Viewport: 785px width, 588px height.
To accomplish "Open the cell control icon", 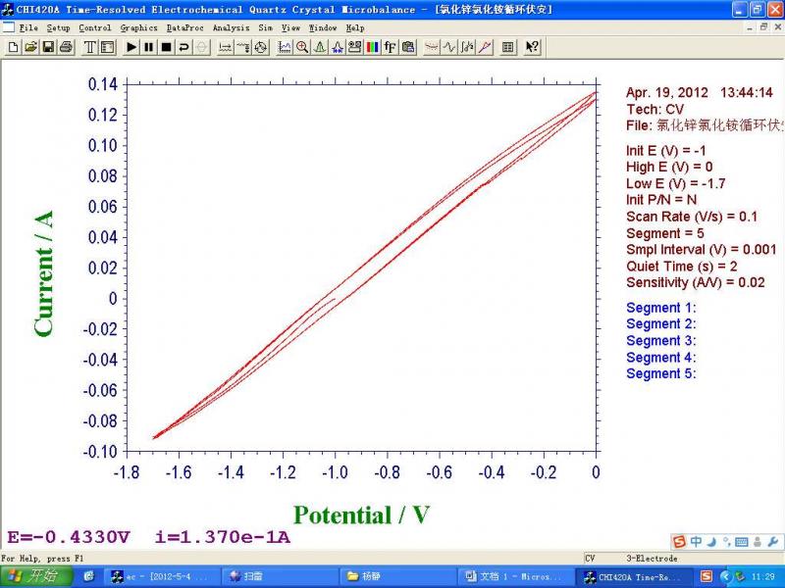I will [x=261, y=47].
